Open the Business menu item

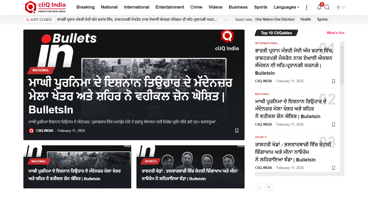[x=238, y=7]
